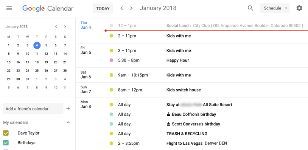
Task: Click the 8am – 12pm time label
Action: [130, 90]
